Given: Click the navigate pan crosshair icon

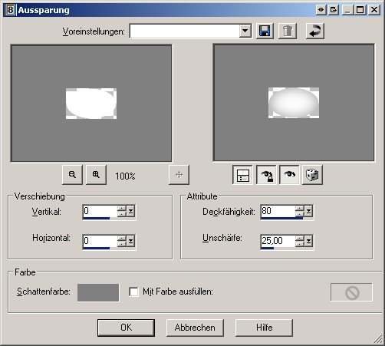Looking at the screenshot, I should pos(179,175).
